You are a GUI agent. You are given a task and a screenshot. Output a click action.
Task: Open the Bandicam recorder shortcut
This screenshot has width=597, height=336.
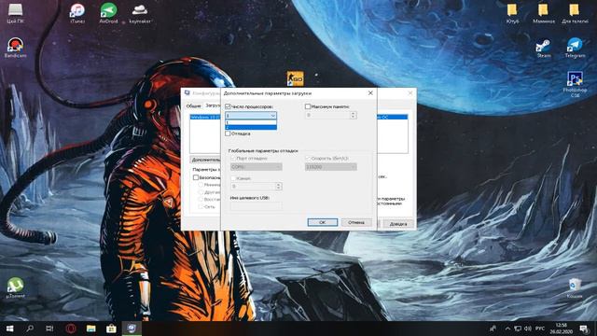click(15, 48)
